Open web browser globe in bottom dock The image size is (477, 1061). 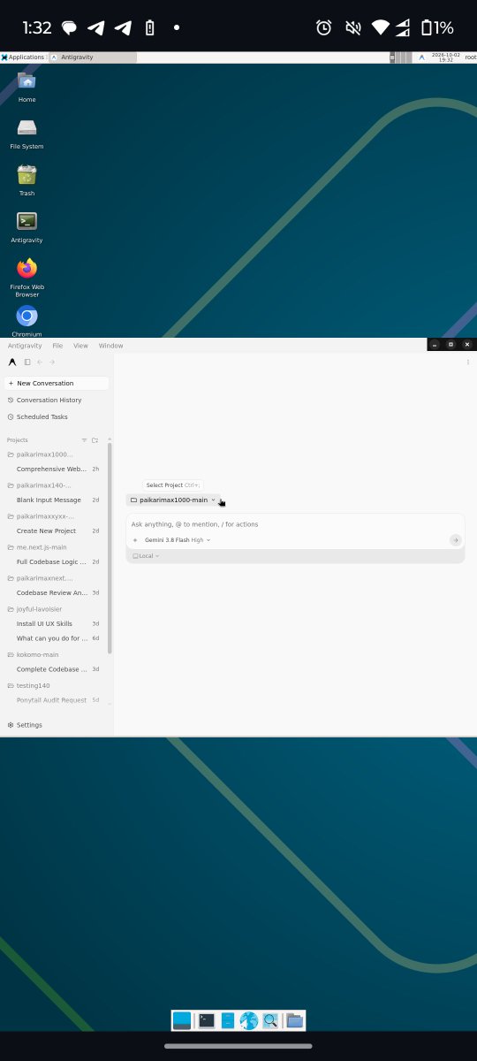tap(249, 1020)
